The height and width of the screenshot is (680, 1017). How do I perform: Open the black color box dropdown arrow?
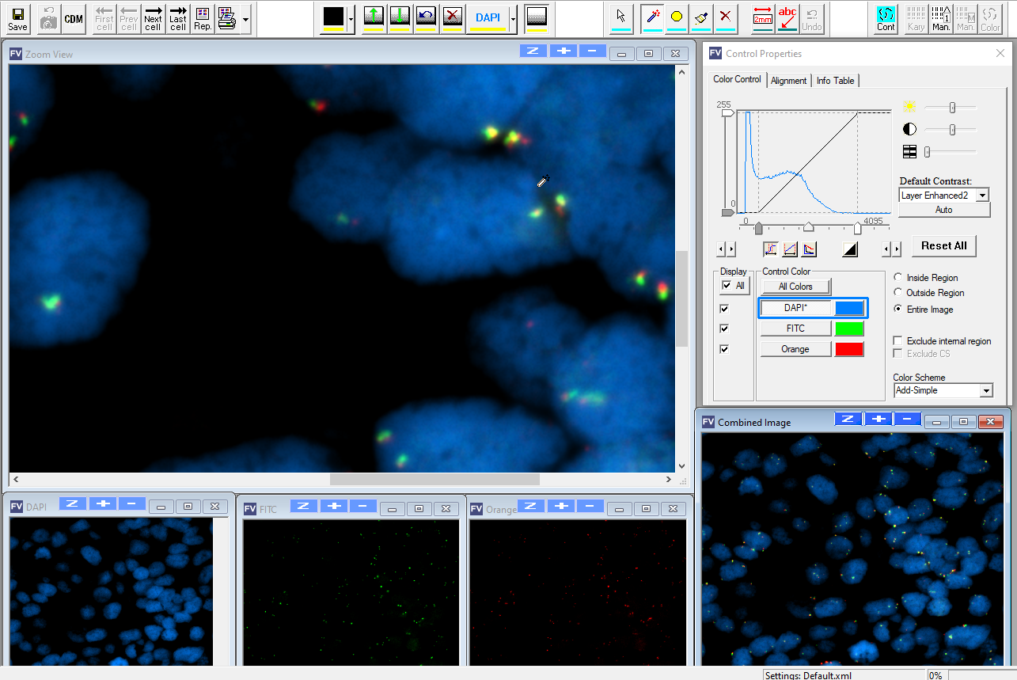point(351,19)
